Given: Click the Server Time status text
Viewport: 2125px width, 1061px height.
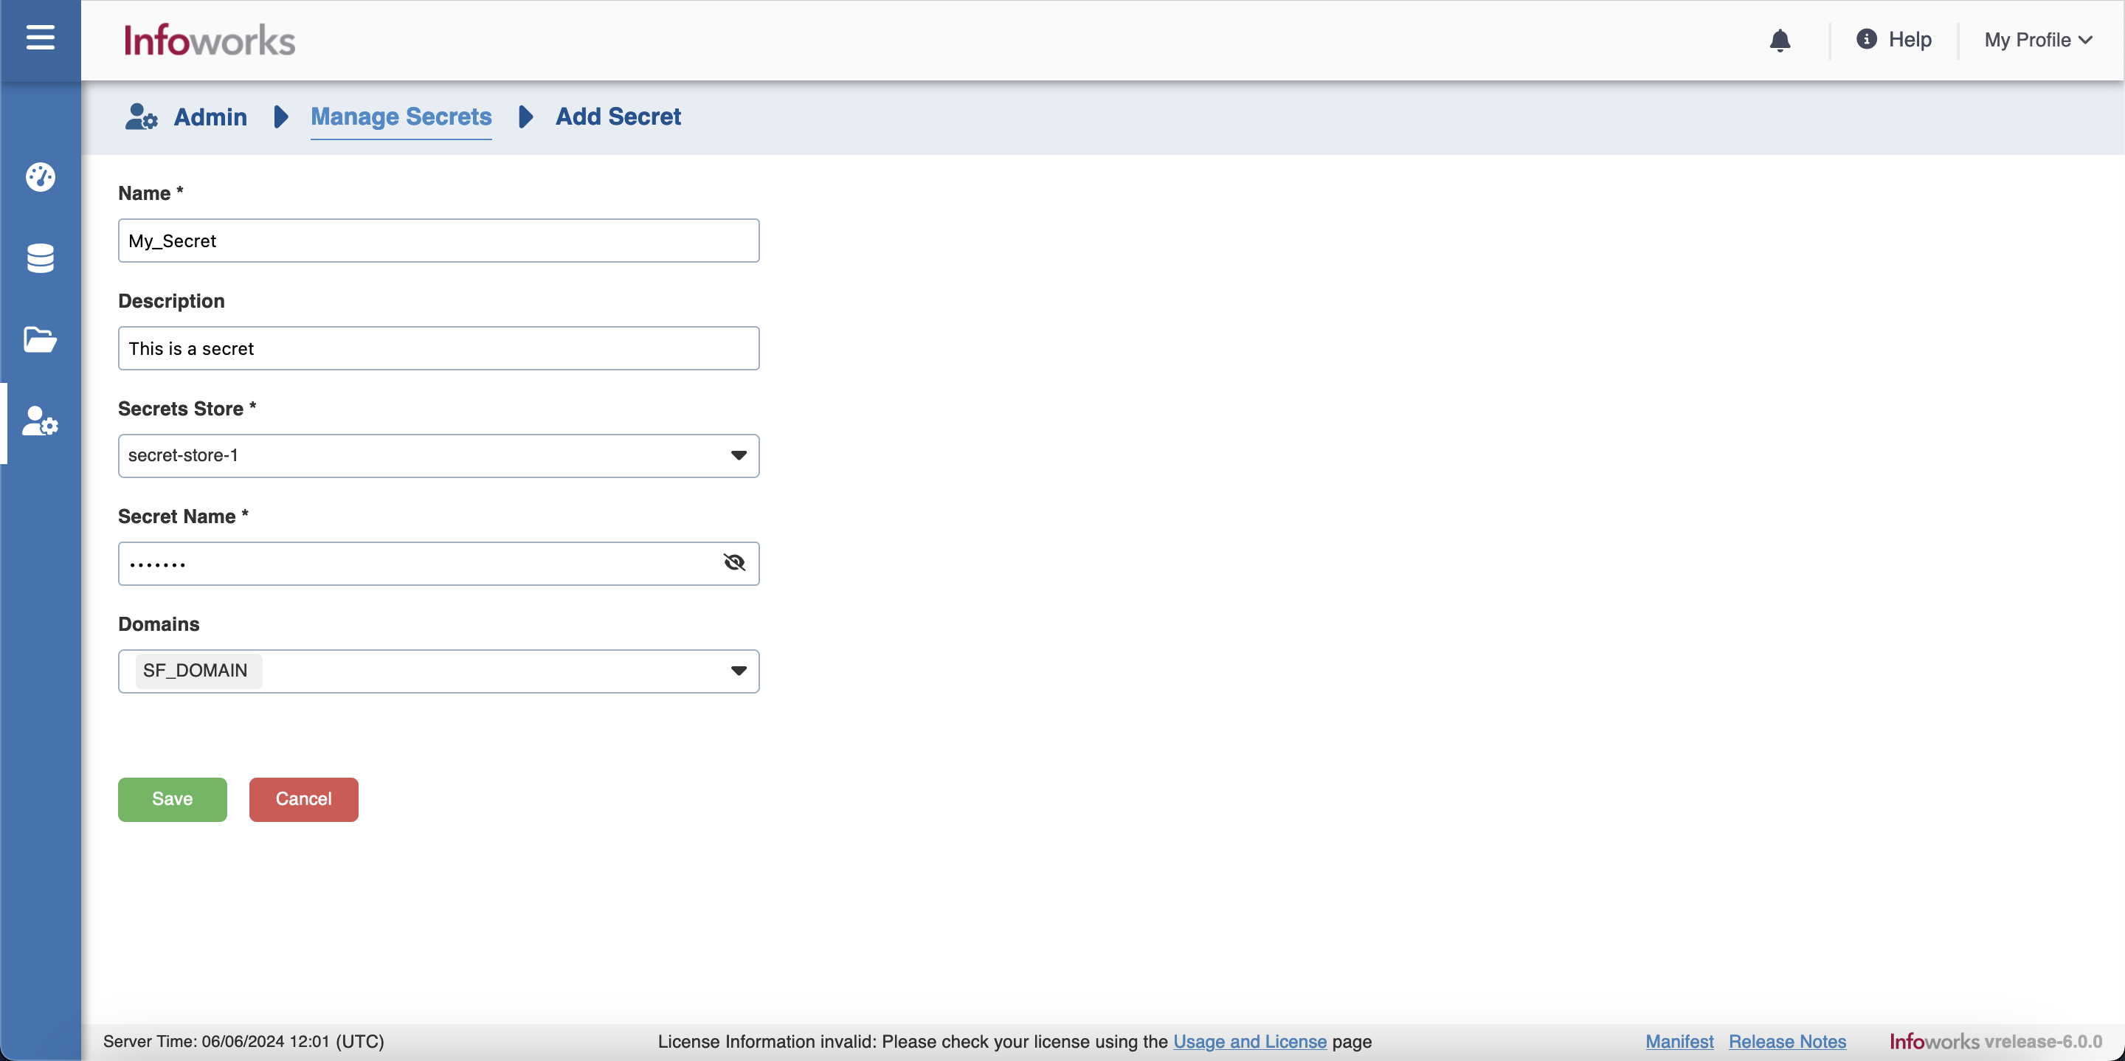Looking at the screenshot, I should [243, 1041].
